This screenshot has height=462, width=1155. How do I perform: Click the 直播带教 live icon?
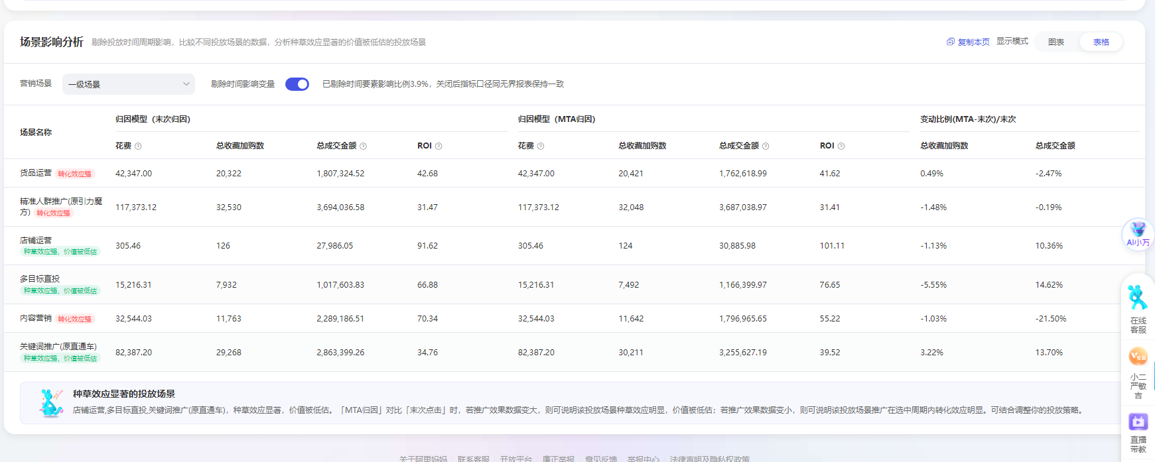coord(1138,422)
